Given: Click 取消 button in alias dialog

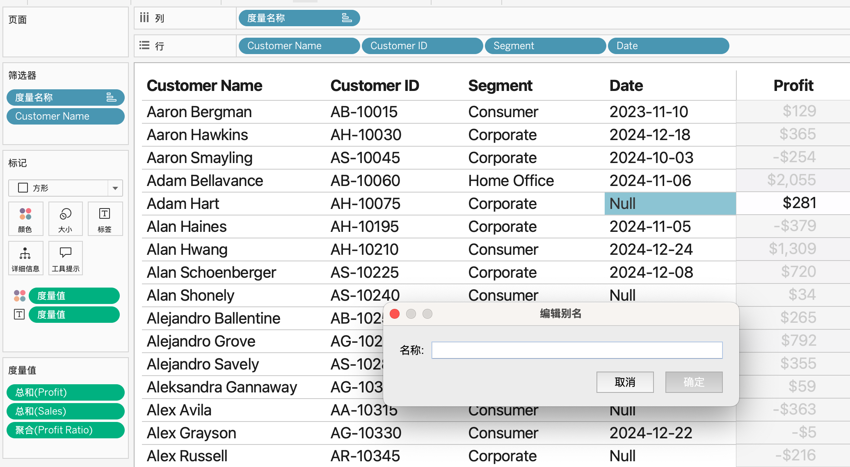Looking at the screenshot, I should [x=624, y=382].
